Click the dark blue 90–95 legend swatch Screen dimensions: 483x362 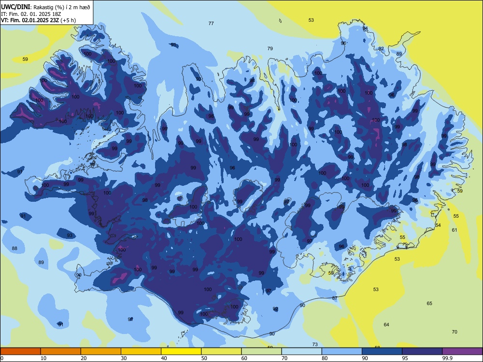[x=382, y=351]
